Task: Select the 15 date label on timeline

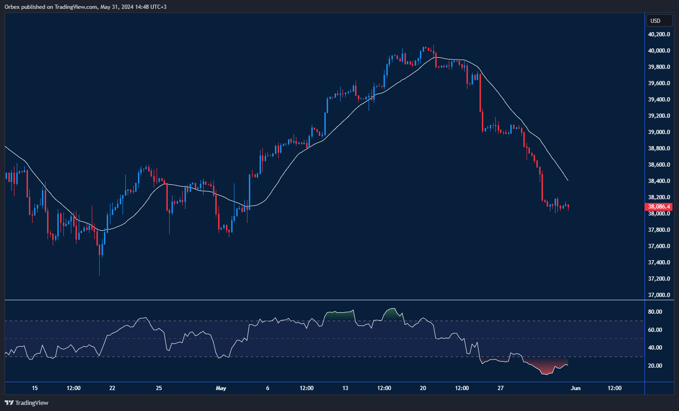Action: (34, 388)
